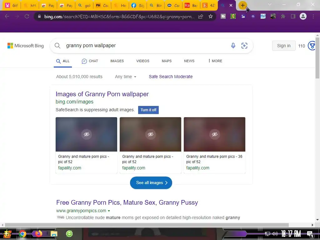
Task: Open a new tab with the plus button
Action: [242, 5]
